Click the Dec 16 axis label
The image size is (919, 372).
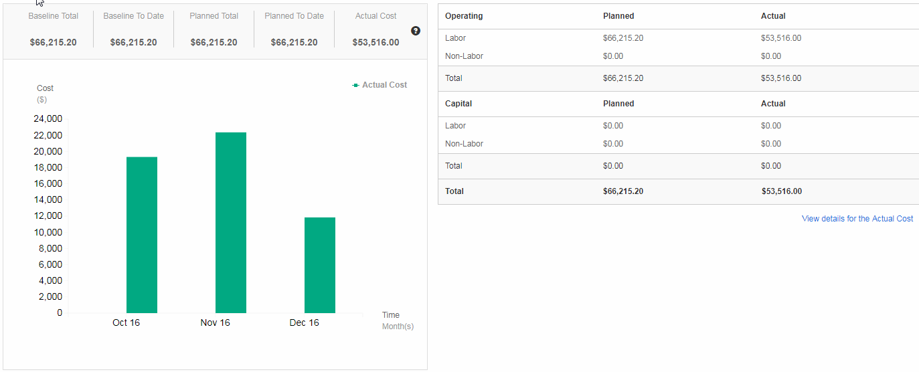point(304,323)
